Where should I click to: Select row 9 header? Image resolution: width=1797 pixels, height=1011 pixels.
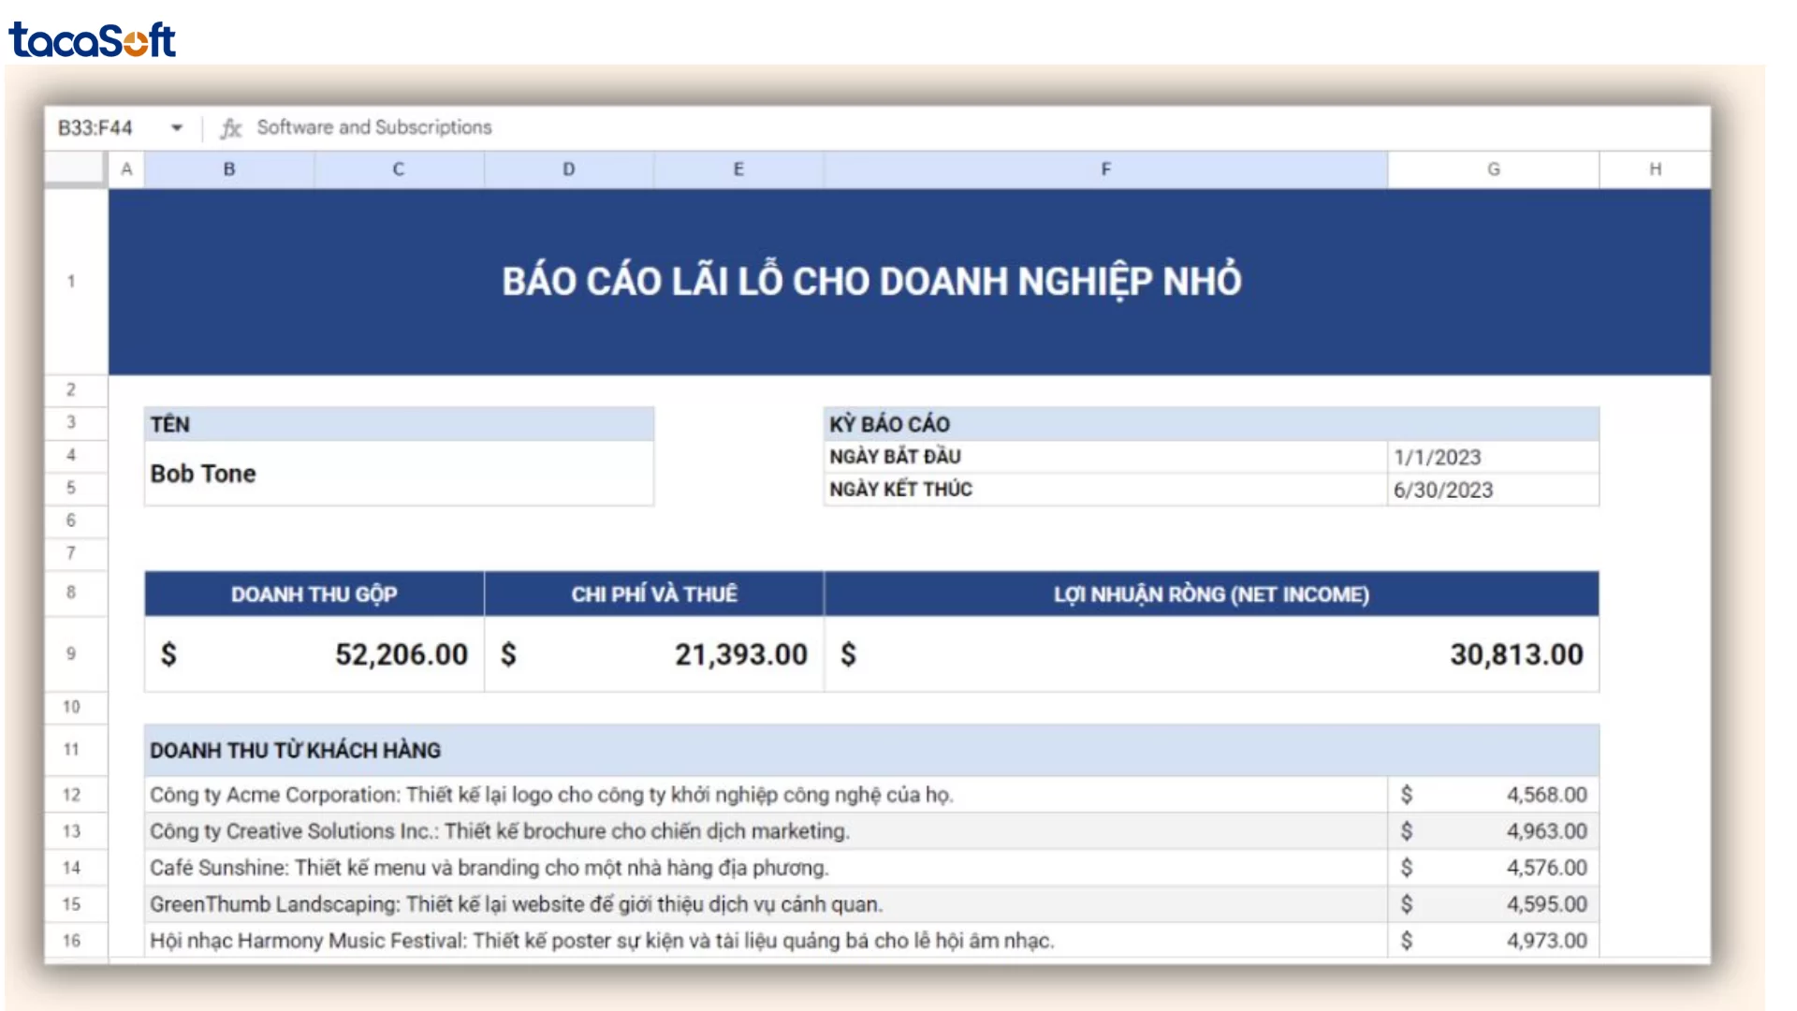(x=71, y=653)
